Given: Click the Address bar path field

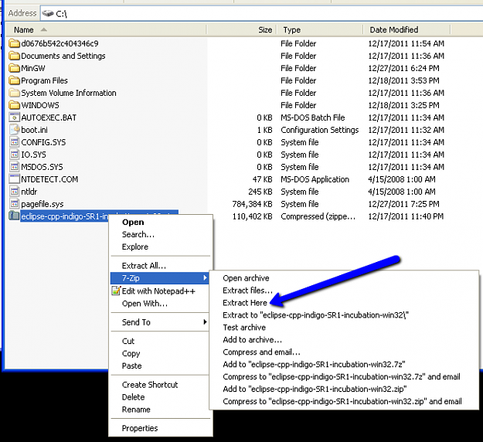Looking at the screenshot, I should tap(262, 14).
